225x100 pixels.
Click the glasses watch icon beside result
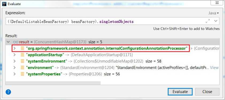16,42
